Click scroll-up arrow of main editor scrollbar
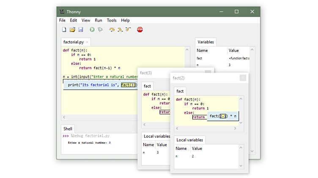Screen dimensions: 318x178 point(187,50)
